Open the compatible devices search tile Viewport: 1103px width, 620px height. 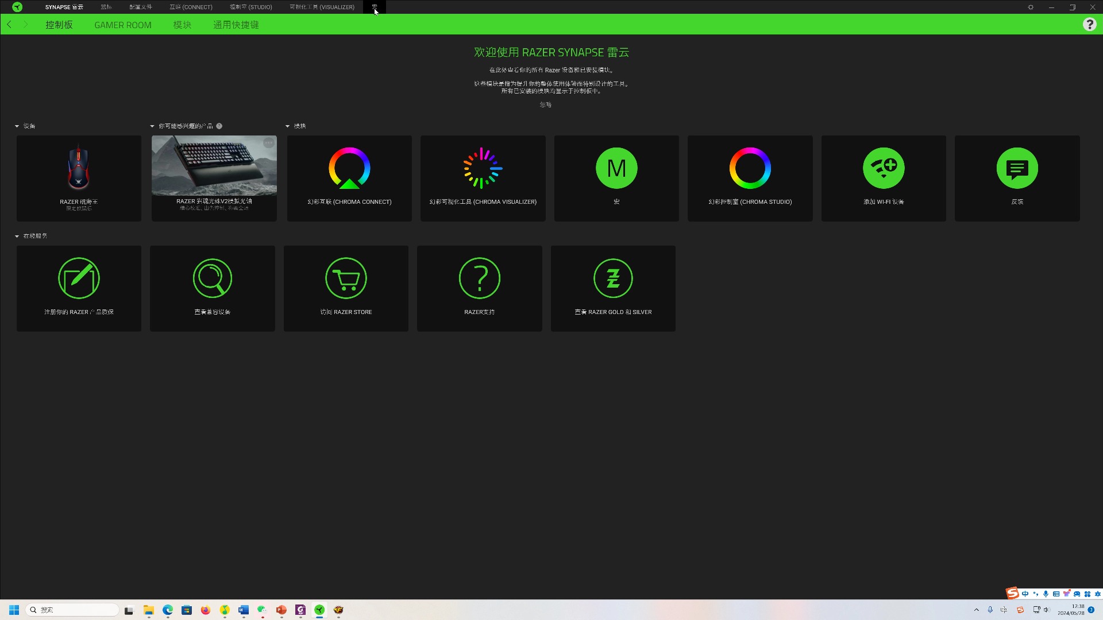coord(213,288)
